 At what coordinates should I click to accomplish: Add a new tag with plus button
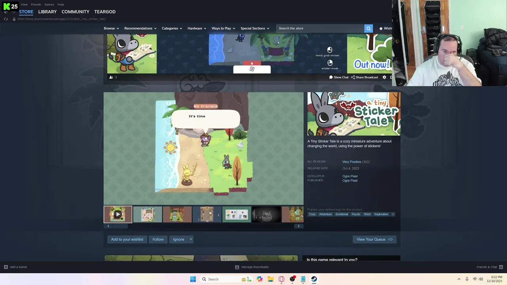tap(393, 214)
